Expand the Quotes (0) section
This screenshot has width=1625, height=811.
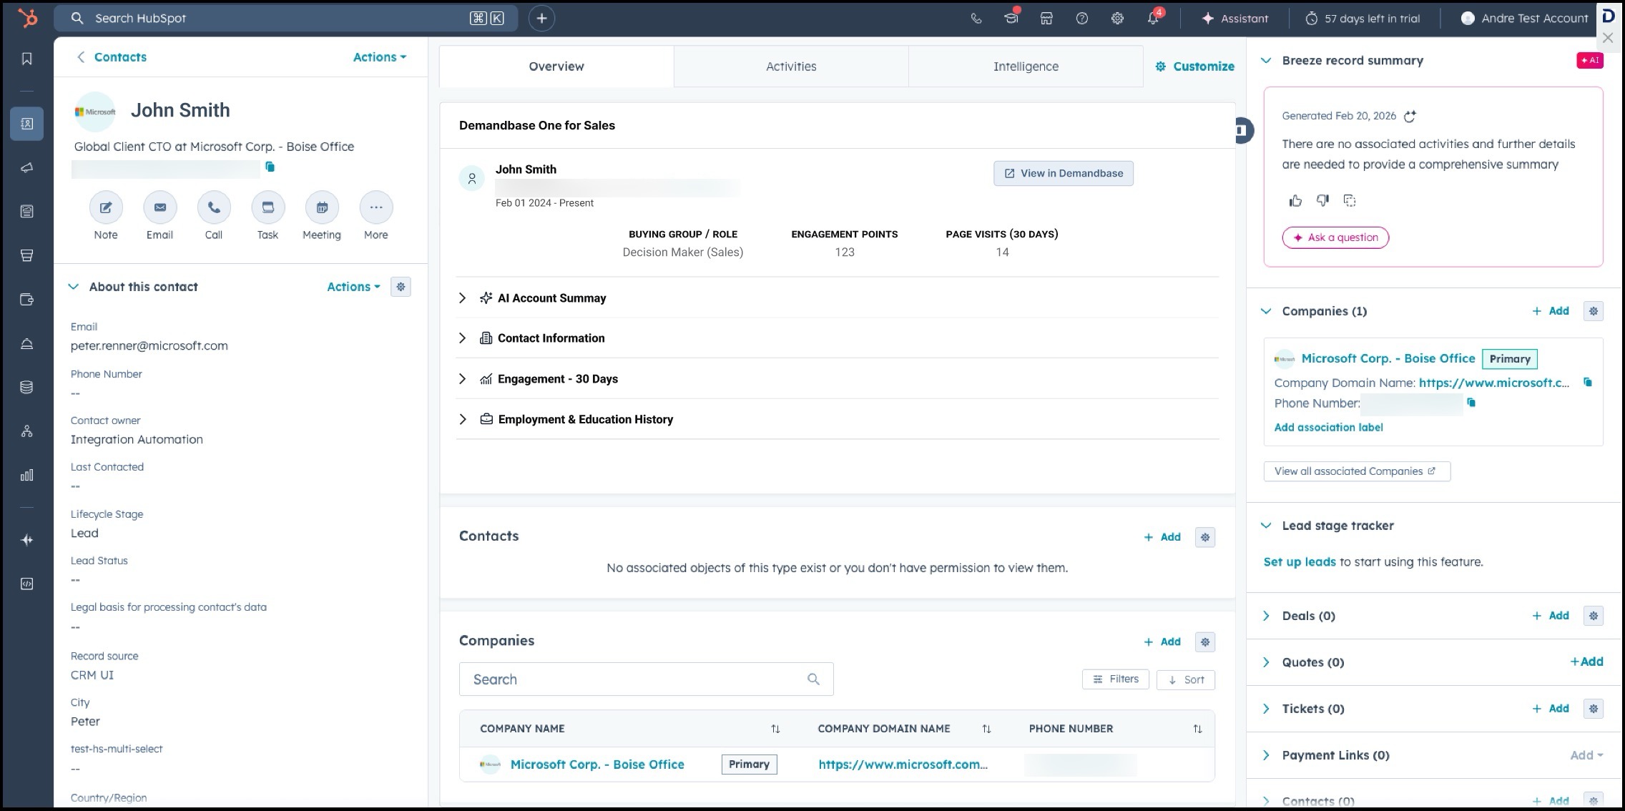(1266, 662)
